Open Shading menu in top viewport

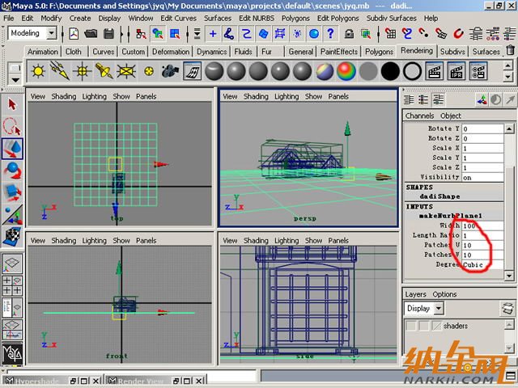click(63, 96)
